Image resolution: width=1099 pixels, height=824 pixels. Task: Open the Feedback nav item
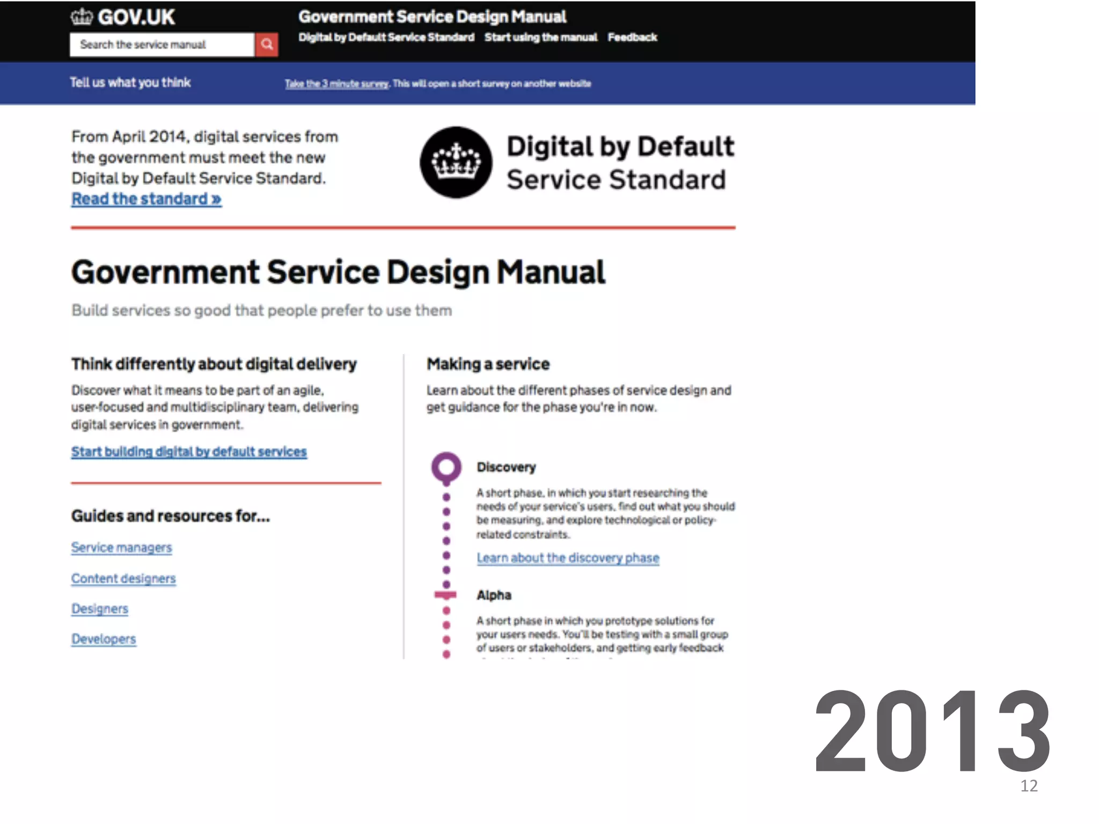[x=632, y=38]
